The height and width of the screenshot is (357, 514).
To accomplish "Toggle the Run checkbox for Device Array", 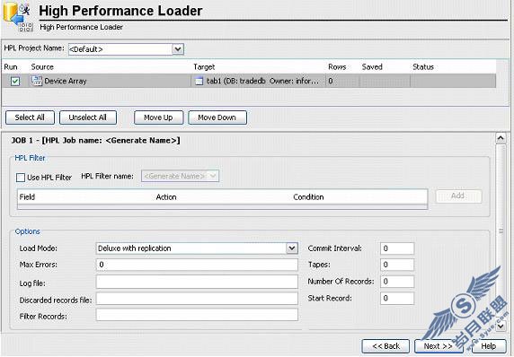I will pyautogui.click(x=15, y=81).
